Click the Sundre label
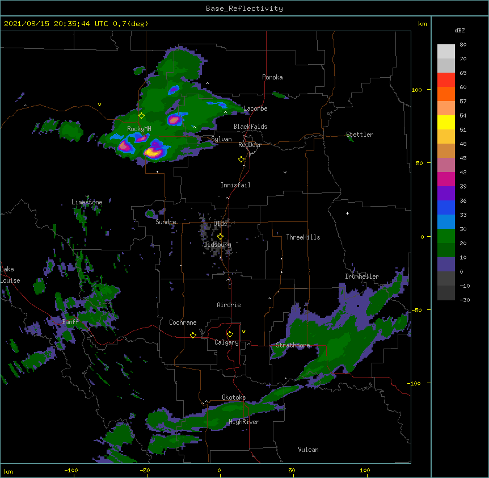 (166, 222)
